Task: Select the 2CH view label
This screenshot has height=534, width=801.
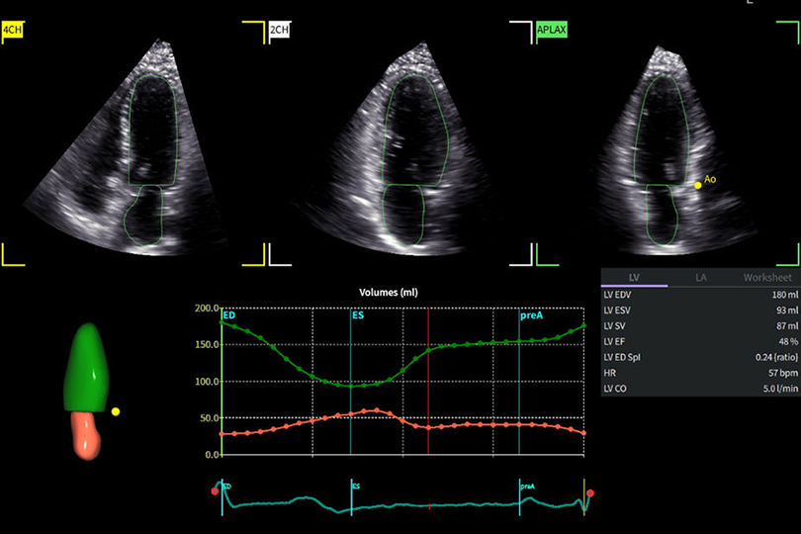Action: click(x=279, y=30)
